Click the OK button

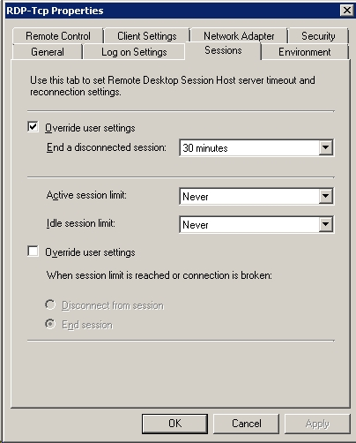click(174, 424)
